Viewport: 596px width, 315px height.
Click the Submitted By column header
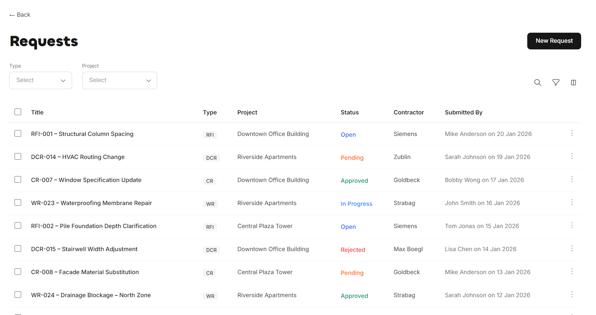463,112
